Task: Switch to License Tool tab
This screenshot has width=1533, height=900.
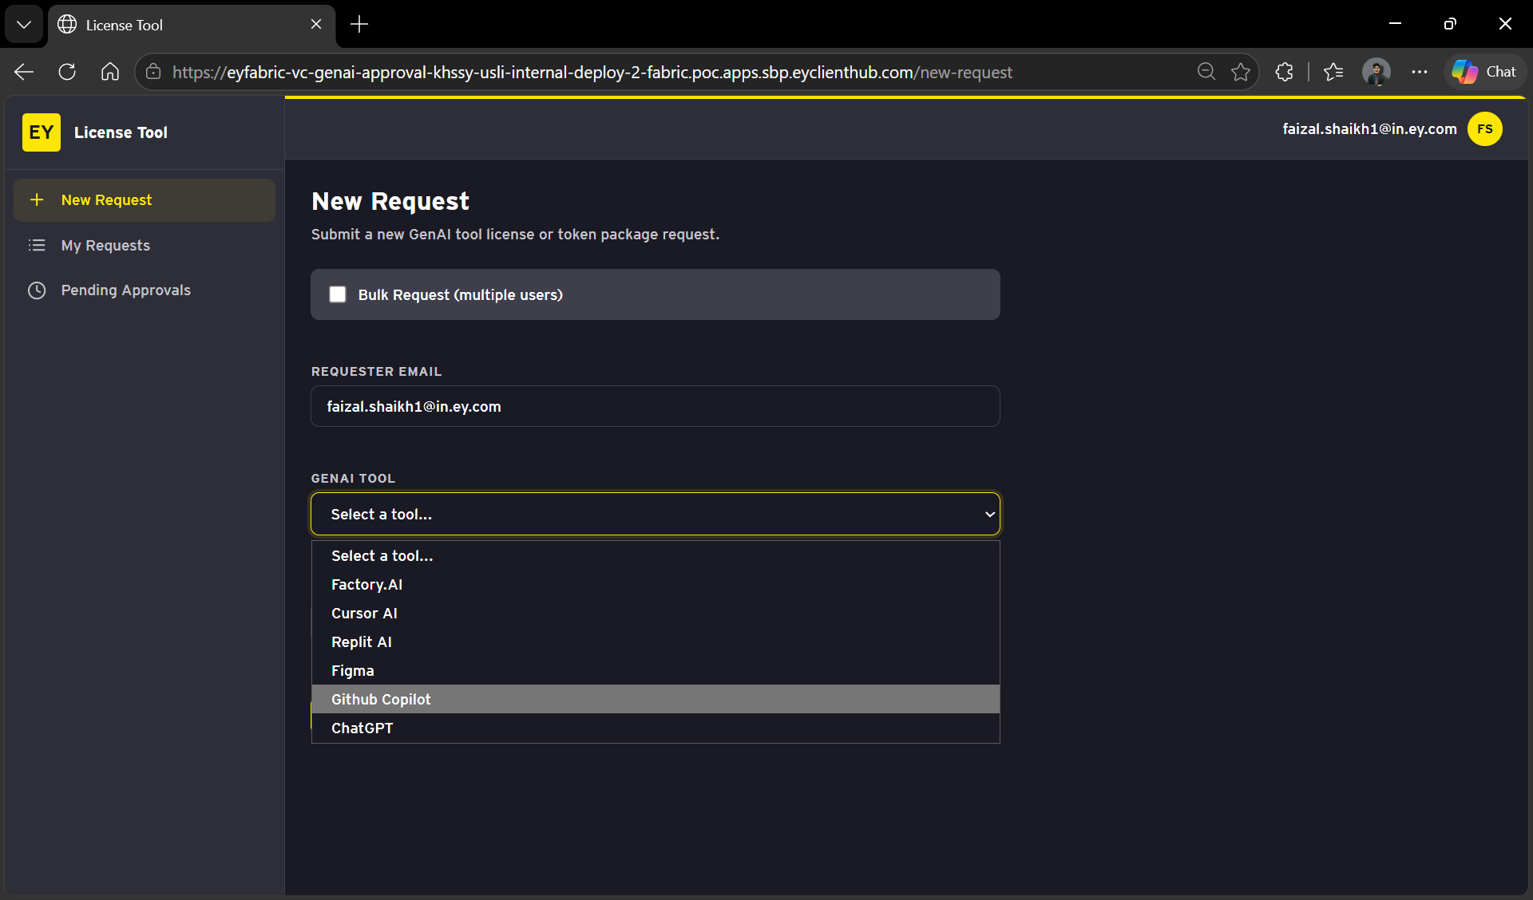Action: tap(192, 25)
